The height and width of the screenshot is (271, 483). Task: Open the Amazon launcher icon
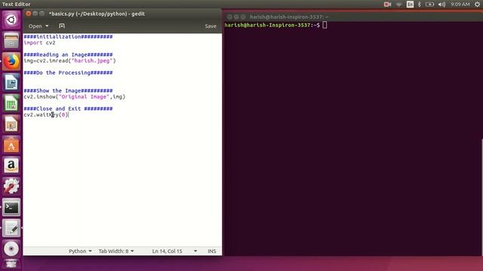[11, 166]
